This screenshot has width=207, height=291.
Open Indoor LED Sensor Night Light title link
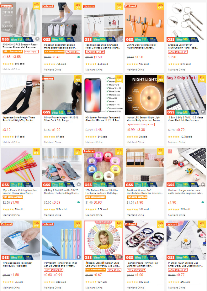[144, 119]
